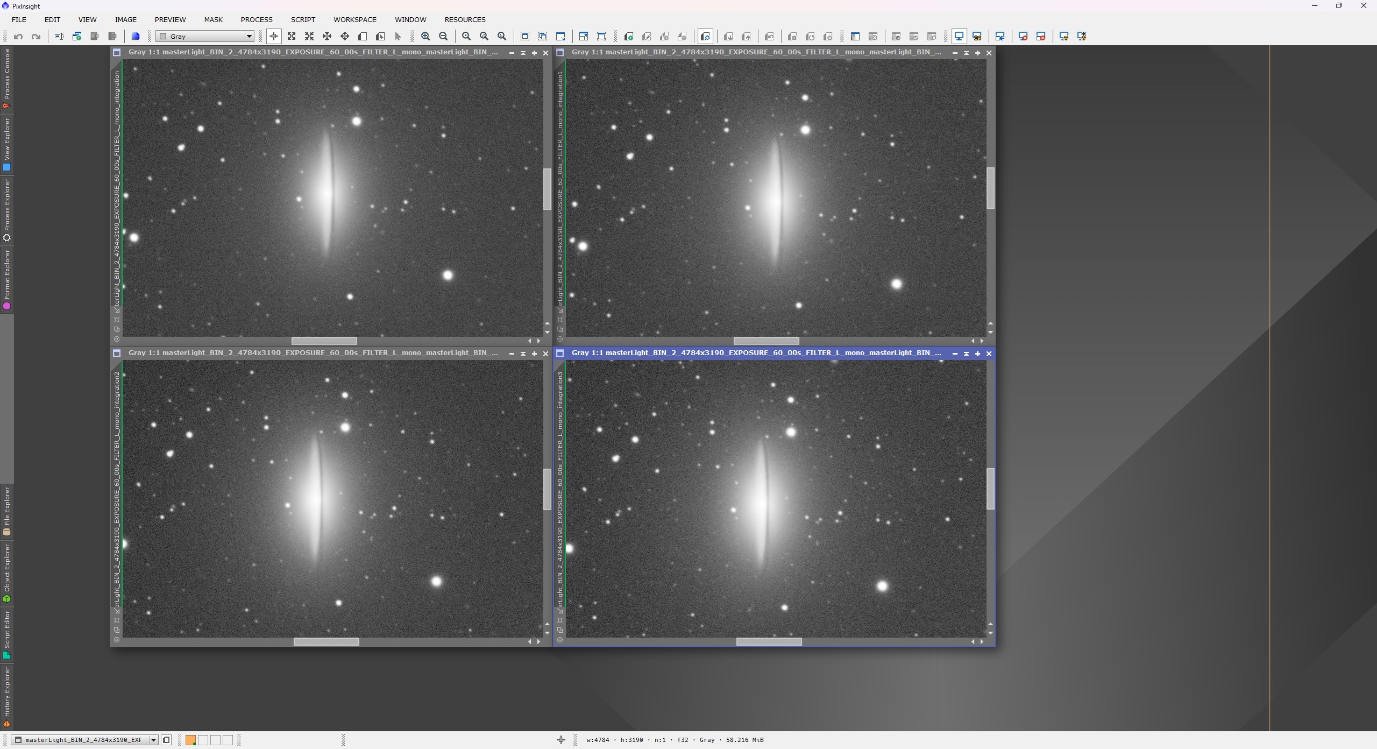Click the blue monitor screen icon

[x=959, y=36]
